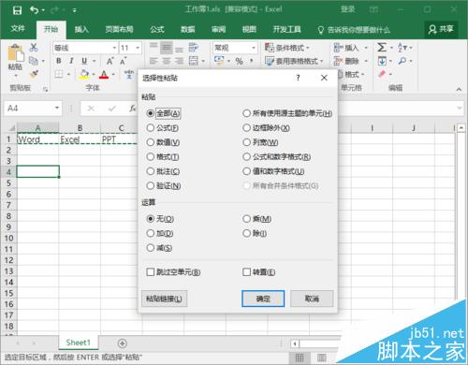Viewport: 468px width, 365px height.
Task: Click the Format Painter brush icon
Action: 34,74
